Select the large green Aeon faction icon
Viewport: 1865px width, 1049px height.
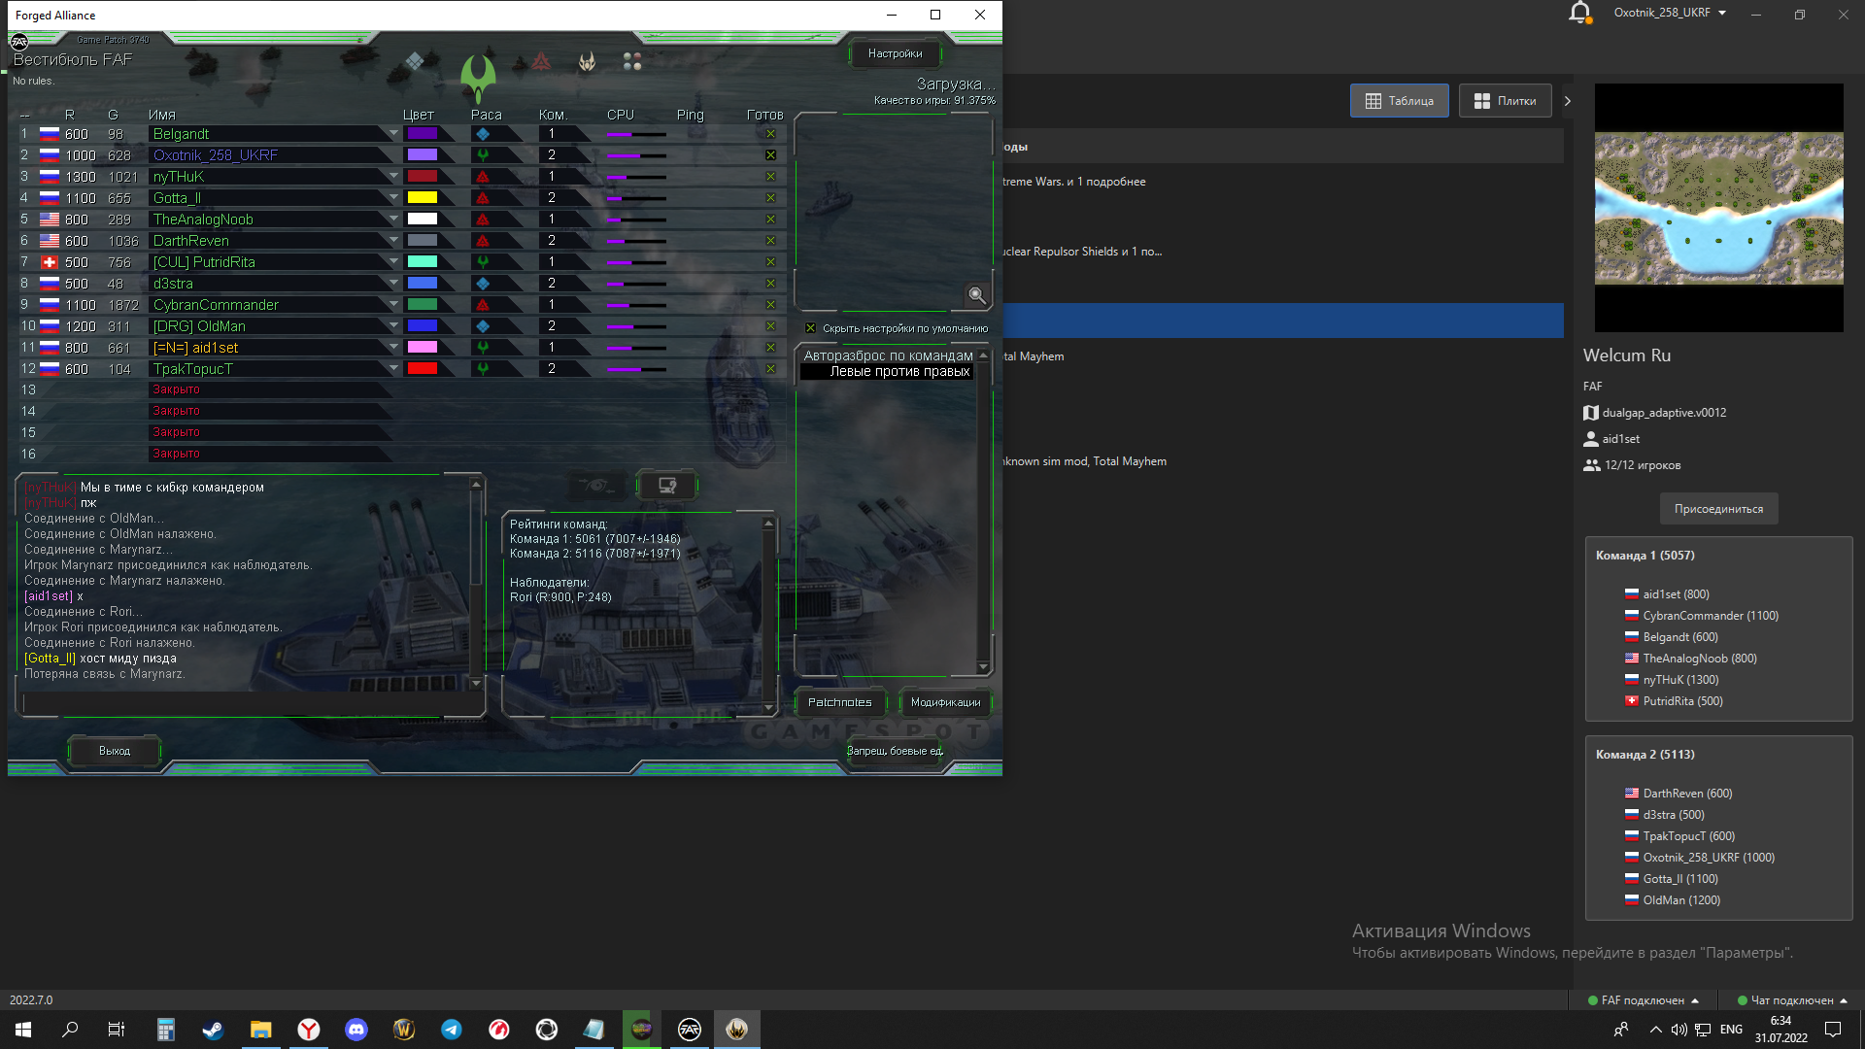click(478, 77)
